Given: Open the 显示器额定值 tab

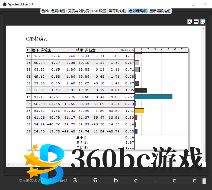Looking at the screenshot, I should click(160, 11).
